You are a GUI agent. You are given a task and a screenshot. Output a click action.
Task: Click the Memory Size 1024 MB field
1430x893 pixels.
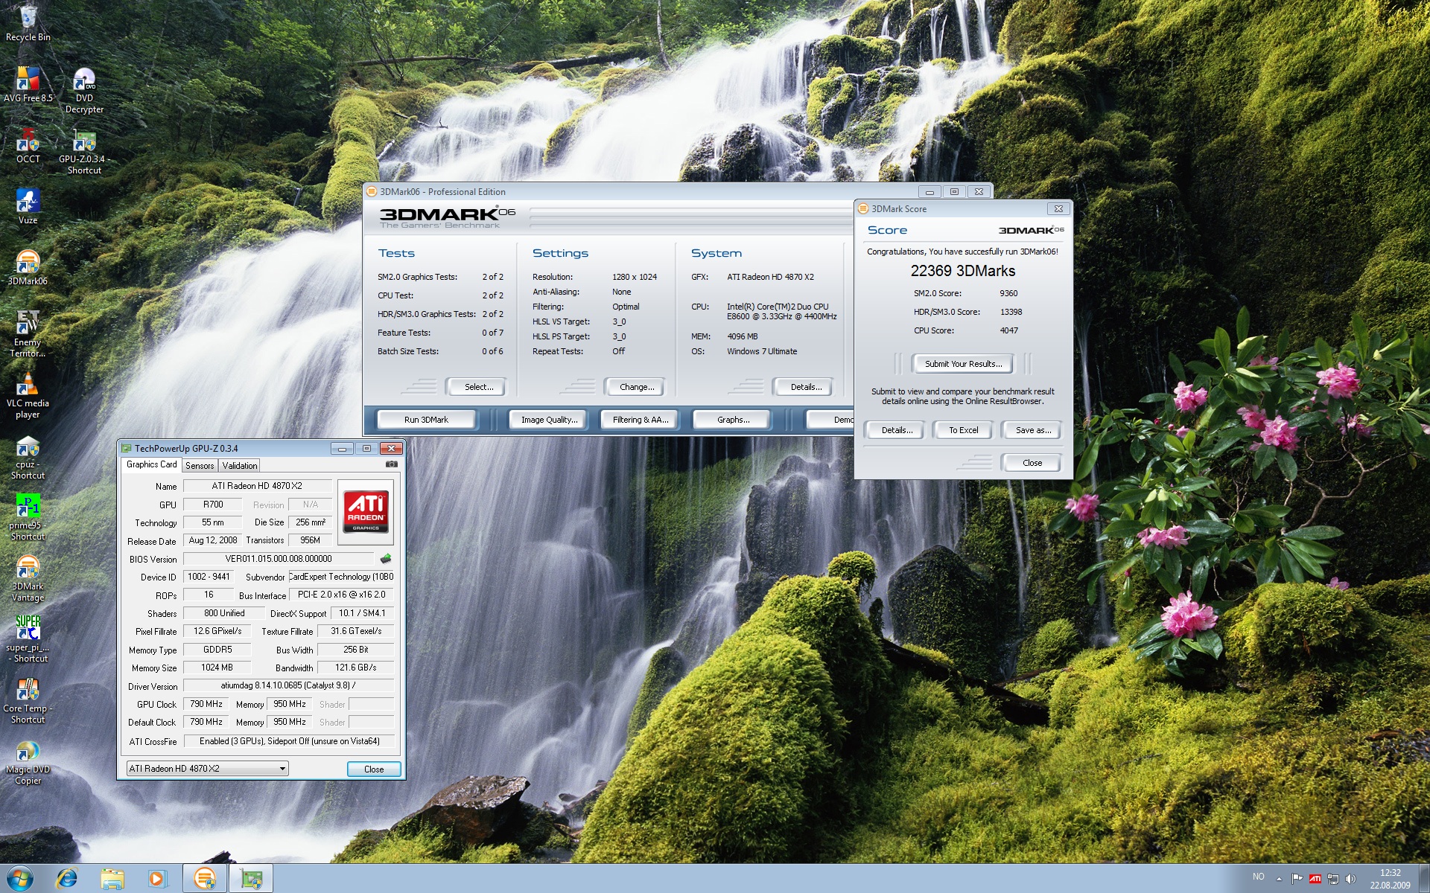click(x=217, y=668)
